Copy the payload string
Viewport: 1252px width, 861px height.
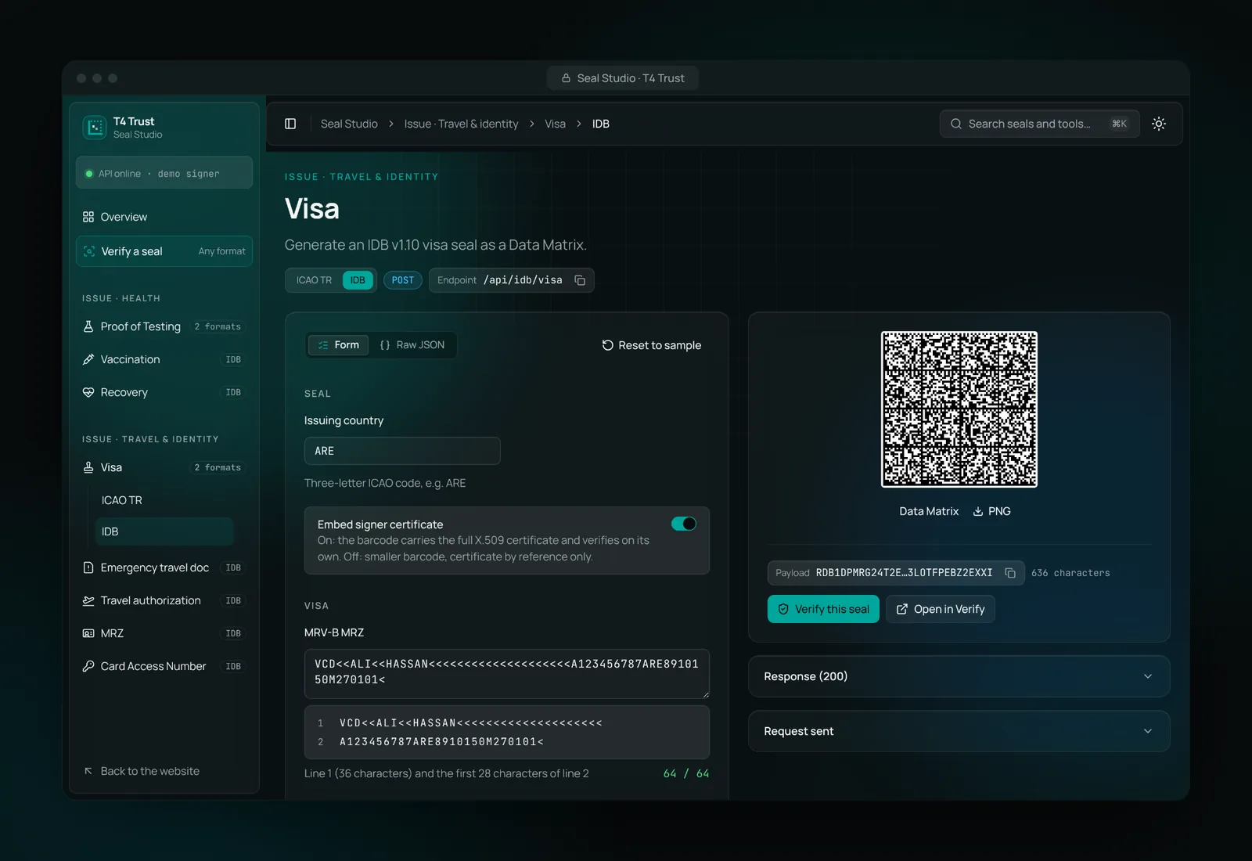pos(1010,573)
